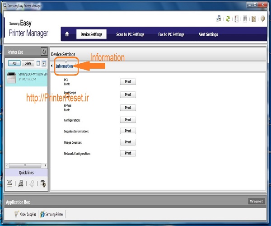The height and width of the screenshot is (226, 271).
Task: Collapse the Information section arrow
Action: tap(51, 66)
